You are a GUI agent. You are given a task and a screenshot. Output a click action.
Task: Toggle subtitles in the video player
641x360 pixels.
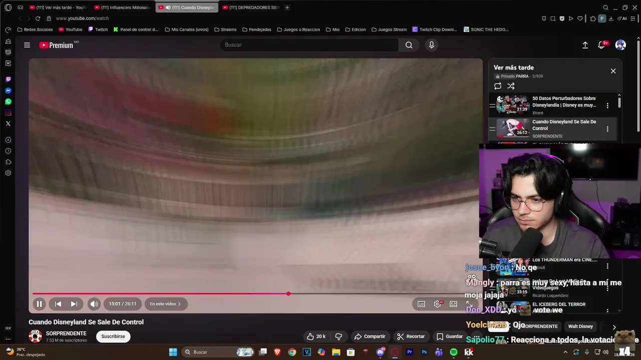421,304
